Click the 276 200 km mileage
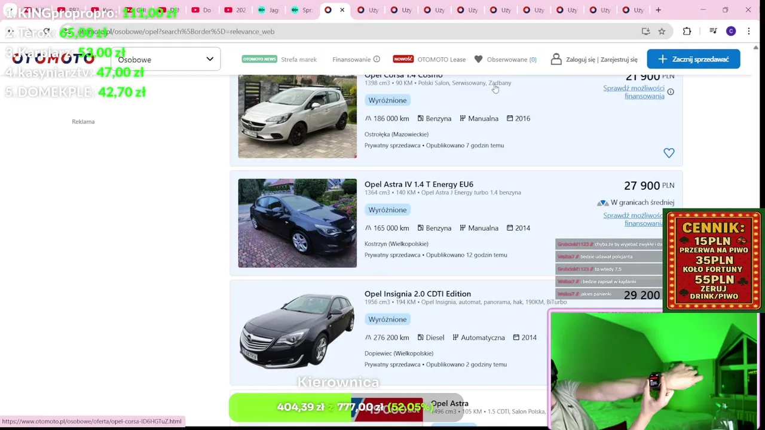 (391, 337)
